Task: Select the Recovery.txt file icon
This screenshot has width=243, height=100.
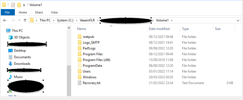Action: point(80,83)
